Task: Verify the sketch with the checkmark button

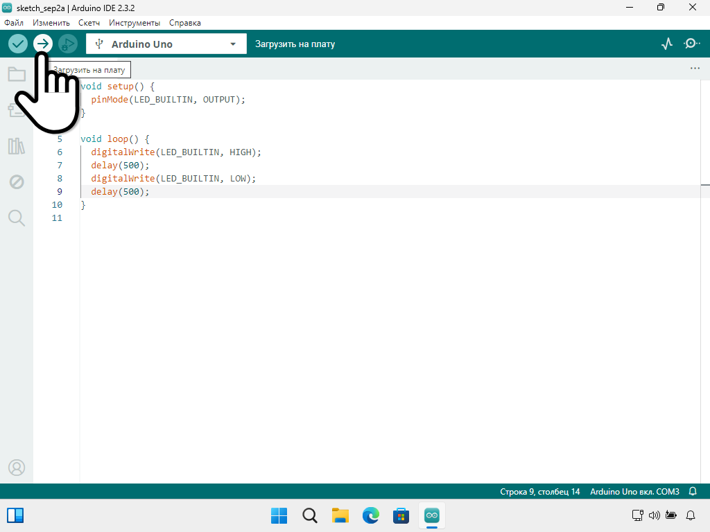Action: 18,44
